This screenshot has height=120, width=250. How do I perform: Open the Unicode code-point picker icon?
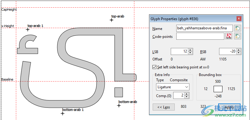tap(229, 36)
